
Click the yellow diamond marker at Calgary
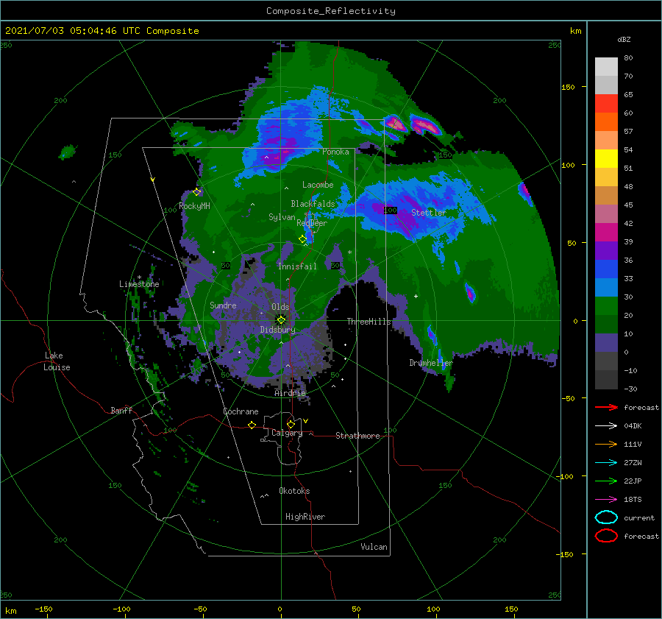[291, 424]
